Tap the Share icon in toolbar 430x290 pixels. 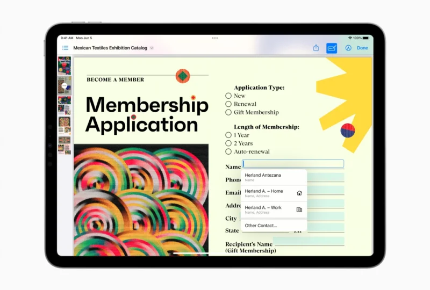click(x=316, y=48)
